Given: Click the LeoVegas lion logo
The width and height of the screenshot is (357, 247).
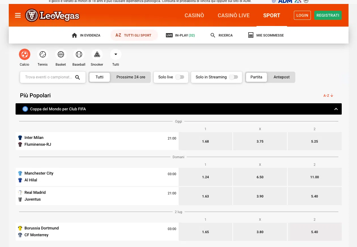Looking at the screenshot, I should point(52,15).
